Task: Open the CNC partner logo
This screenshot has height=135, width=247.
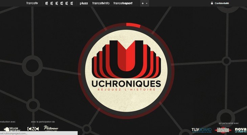Action: (33, 129)
